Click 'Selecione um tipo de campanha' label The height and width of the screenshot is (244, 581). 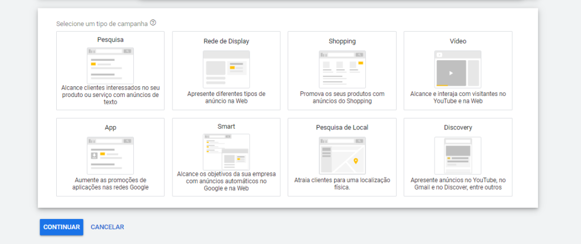coord(102,24)
